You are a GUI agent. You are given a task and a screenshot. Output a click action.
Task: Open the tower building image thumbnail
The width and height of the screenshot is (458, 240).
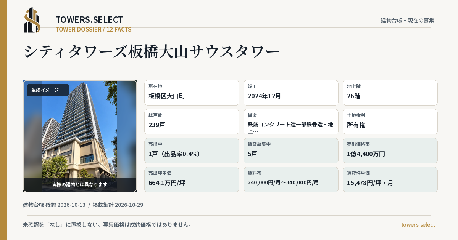click(x=80, y=136)
